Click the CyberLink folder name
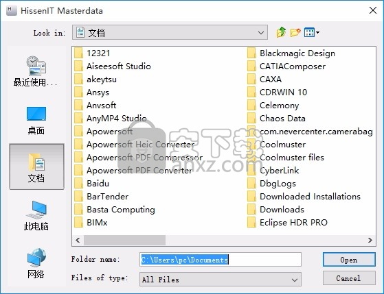Viewport: 384px width, 294px height. [x=279, y=171]
